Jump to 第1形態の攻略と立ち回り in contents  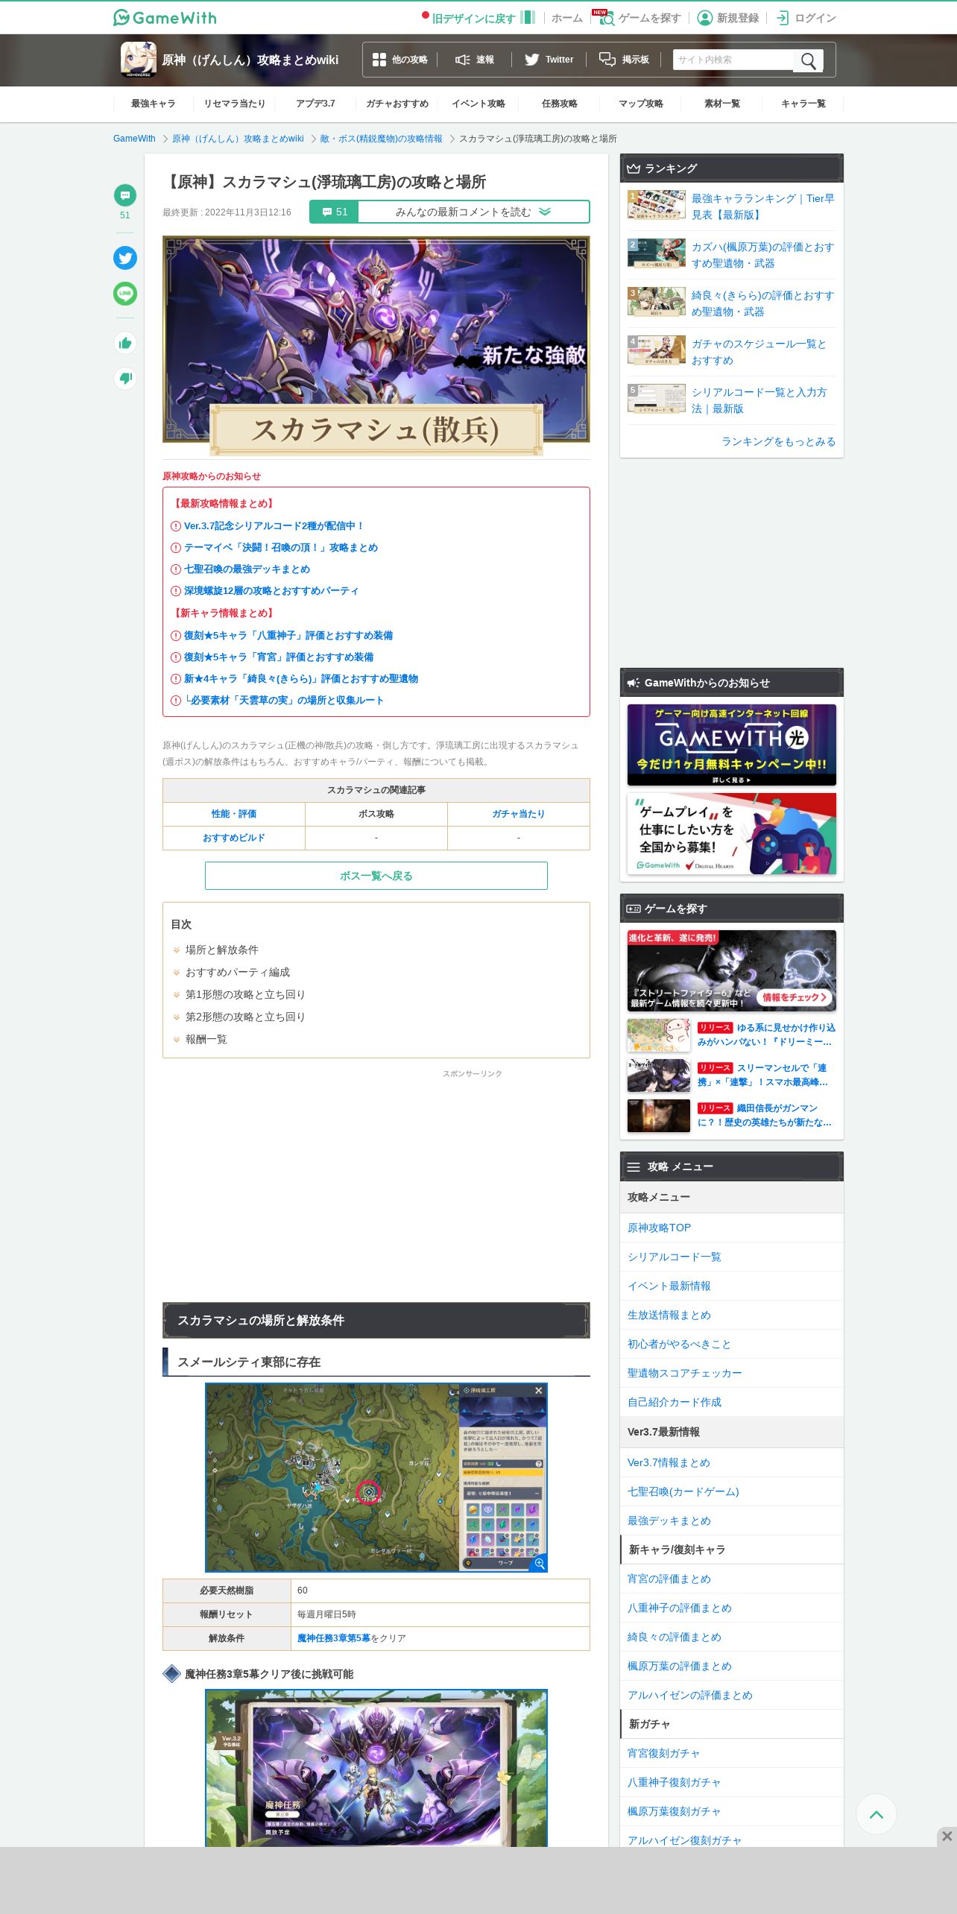click(x=245, y=994)
